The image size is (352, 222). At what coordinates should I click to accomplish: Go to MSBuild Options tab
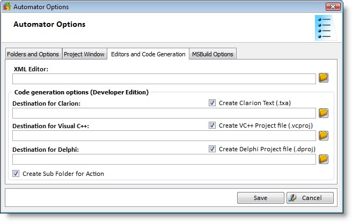coord(212,54)
